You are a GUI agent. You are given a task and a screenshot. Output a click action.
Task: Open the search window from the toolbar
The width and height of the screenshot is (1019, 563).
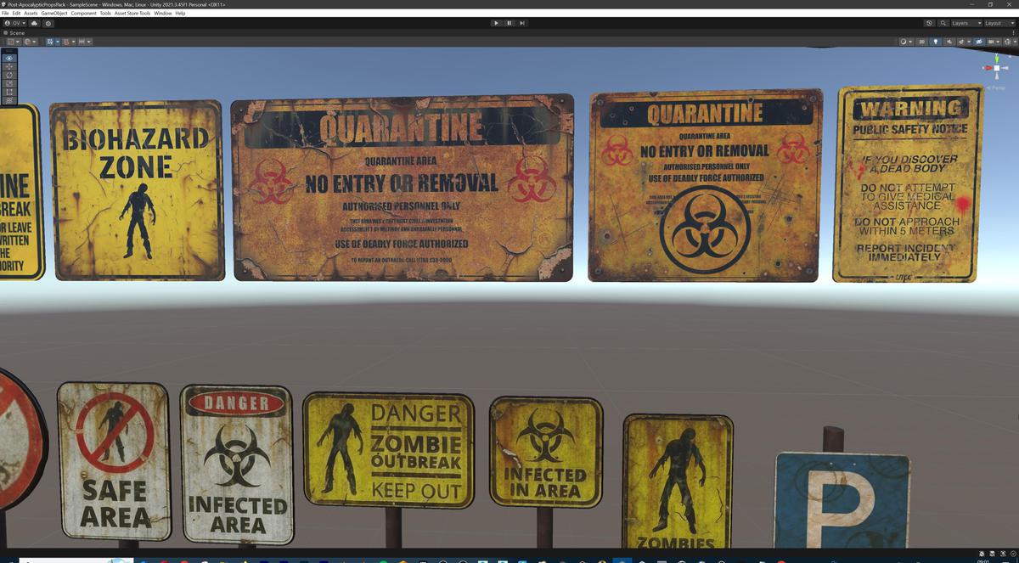click(x=943, y=25)
